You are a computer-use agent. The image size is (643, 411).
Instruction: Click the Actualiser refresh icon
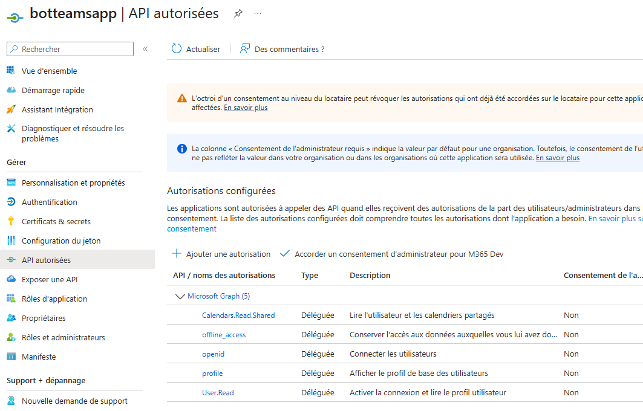(x=177, y=49)
